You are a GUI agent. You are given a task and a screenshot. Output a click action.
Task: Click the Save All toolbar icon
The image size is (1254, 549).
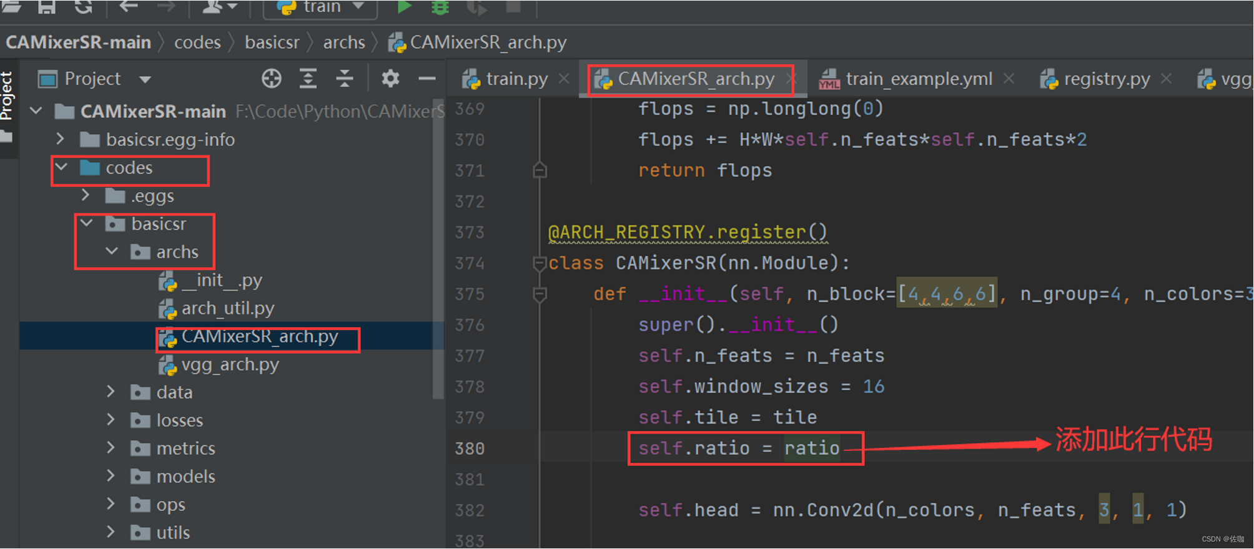click(x=46, y=7)
